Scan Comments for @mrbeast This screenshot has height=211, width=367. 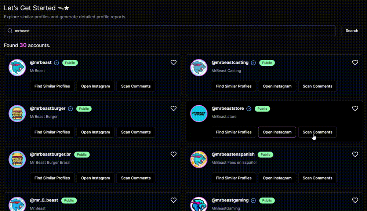click(136, 86)
